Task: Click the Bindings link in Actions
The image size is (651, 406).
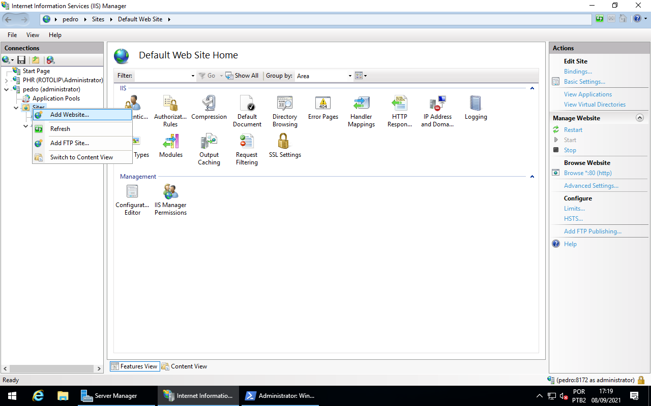Action: (578, 72)
